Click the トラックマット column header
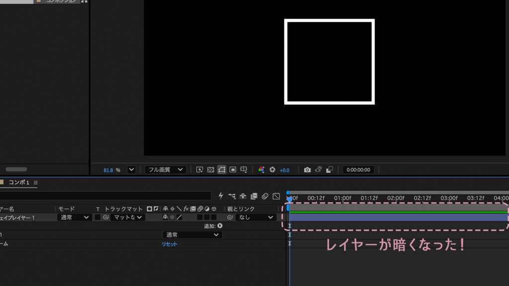Image resolution: width=509 pixels, height=286 pixels. tap(123, 209)
